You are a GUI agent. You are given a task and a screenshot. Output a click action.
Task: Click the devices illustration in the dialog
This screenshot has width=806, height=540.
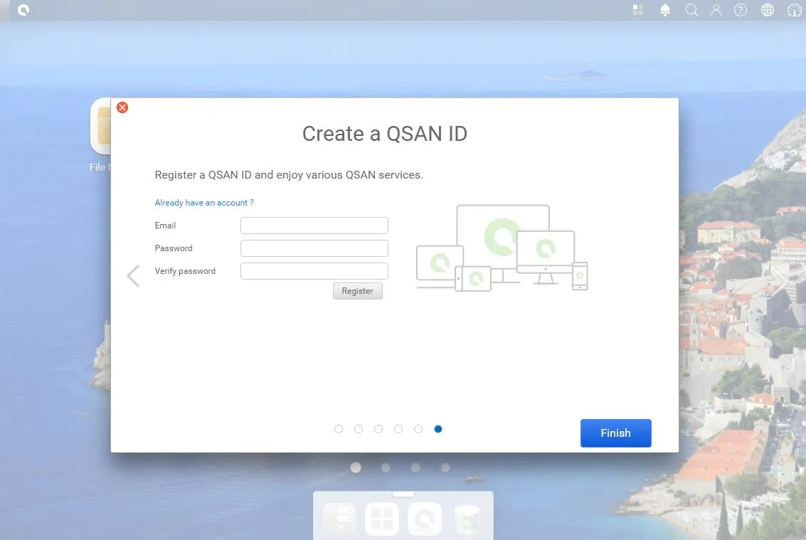coord(502,248)
